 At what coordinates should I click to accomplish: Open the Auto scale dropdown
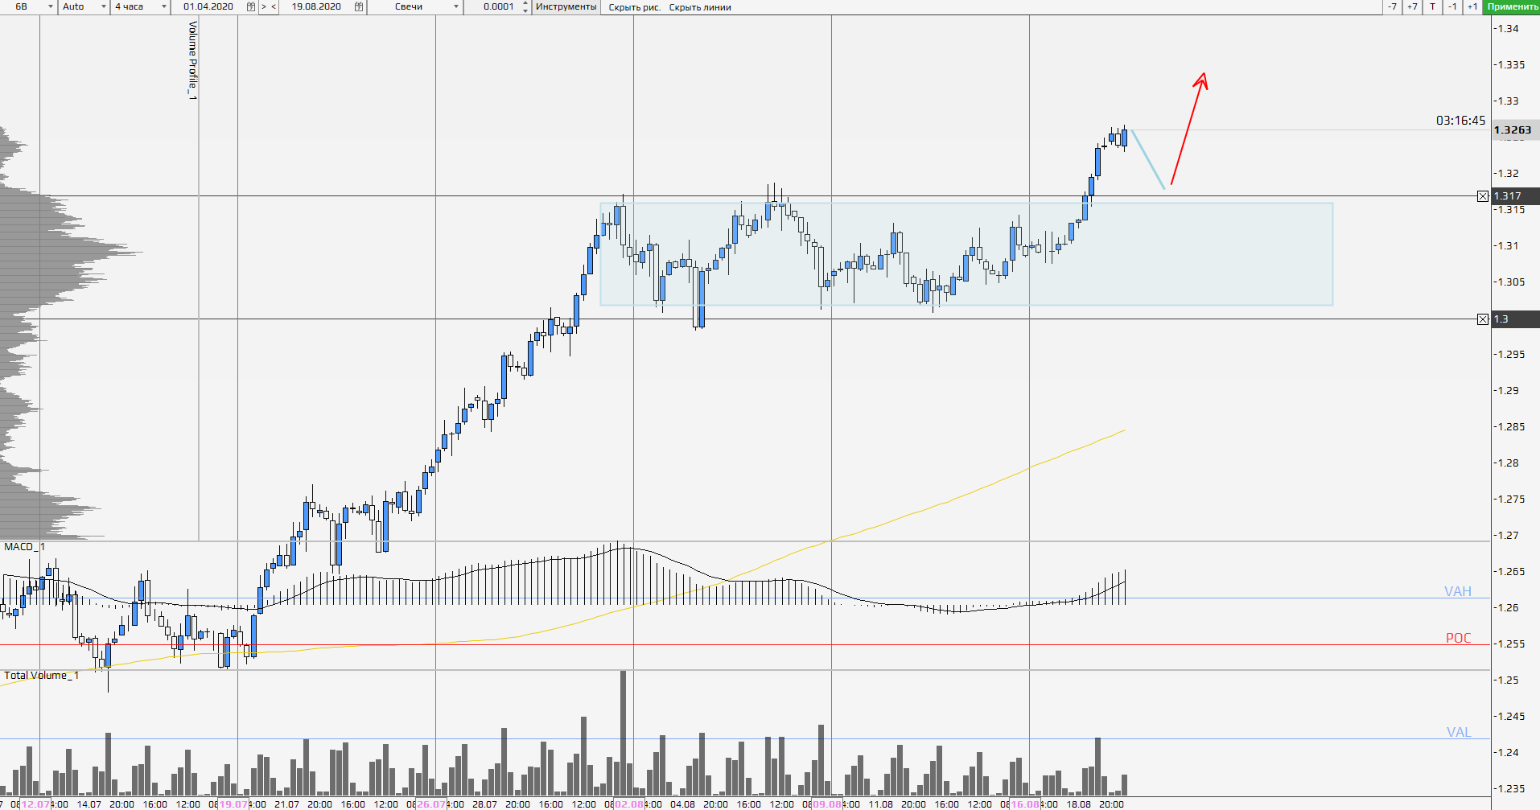click(103, 6)
